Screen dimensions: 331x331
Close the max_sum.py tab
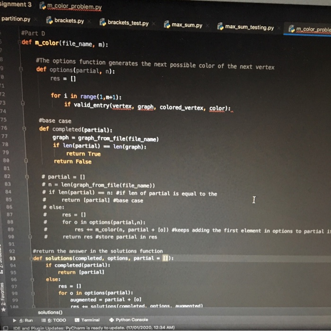click(208, 26)
